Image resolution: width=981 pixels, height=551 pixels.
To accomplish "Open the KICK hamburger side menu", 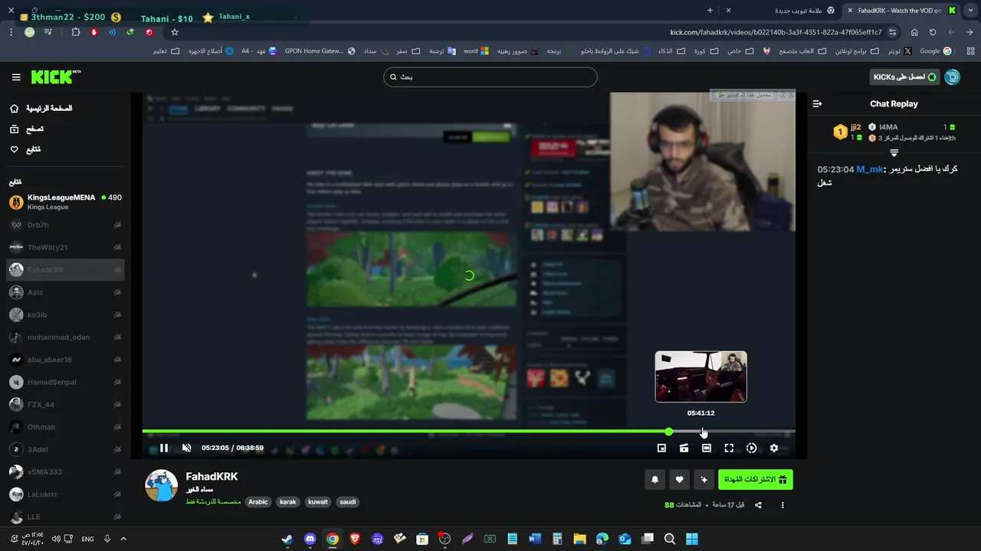I will pos(16,77).
